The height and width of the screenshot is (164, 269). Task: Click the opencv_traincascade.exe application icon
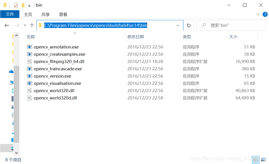30,69
